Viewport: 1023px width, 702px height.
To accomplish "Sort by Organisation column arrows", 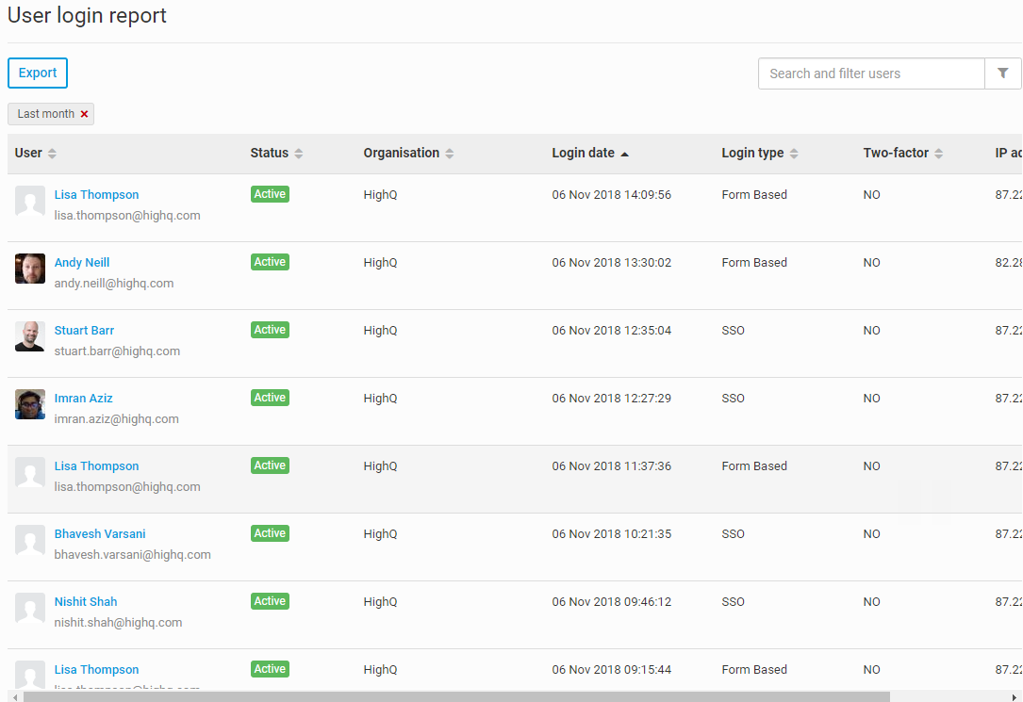I will (x=450, y=154).
